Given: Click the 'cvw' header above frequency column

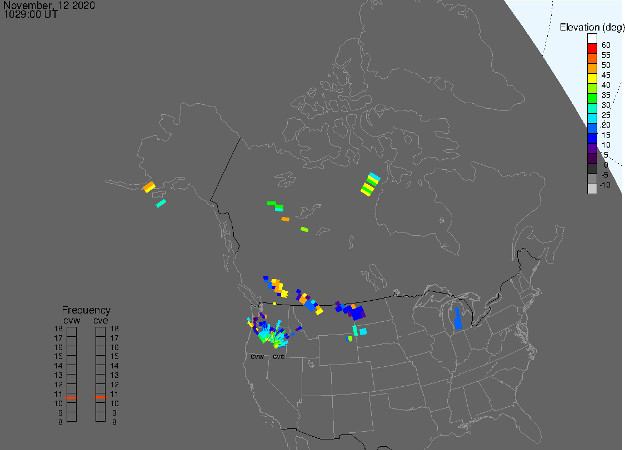Looking at the screenshot, I should [x=72, y=321].
